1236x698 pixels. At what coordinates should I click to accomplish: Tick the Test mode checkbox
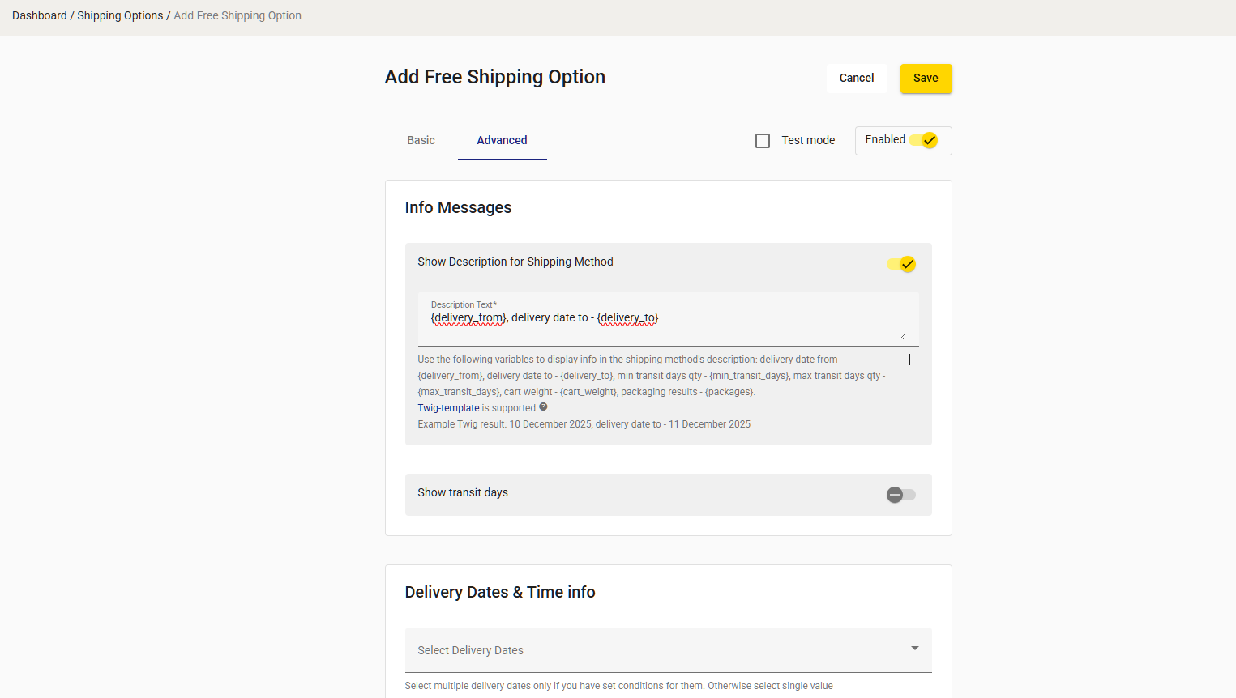coord(763,141)
